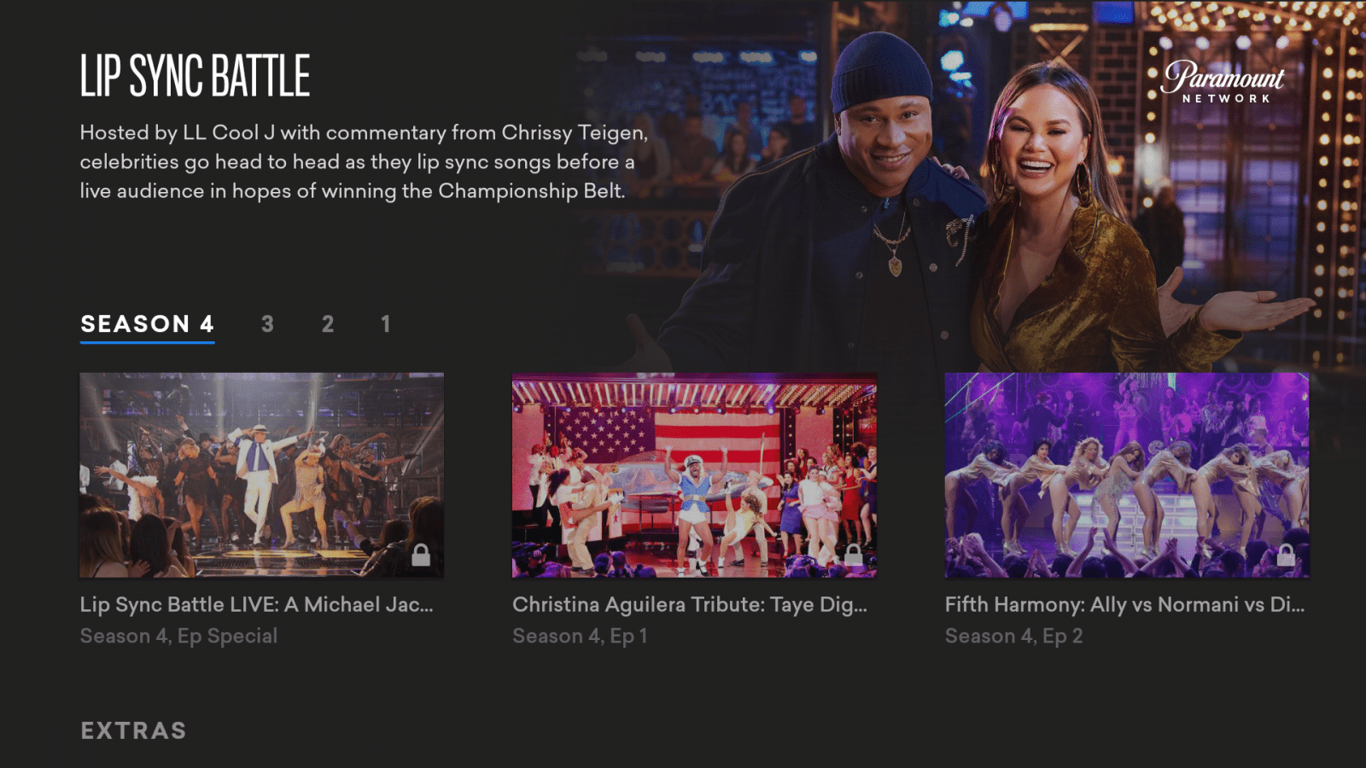
Task: Click the LIP SYNC BATTLE show title
Action: pos(196,75)
